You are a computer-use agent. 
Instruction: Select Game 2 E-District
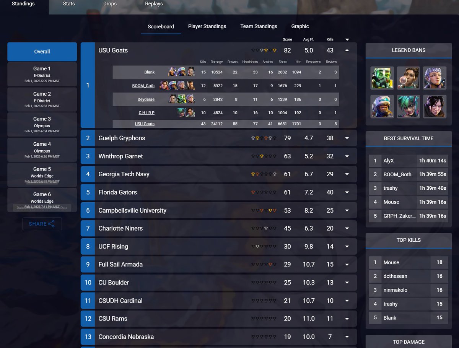click(42, 99)
